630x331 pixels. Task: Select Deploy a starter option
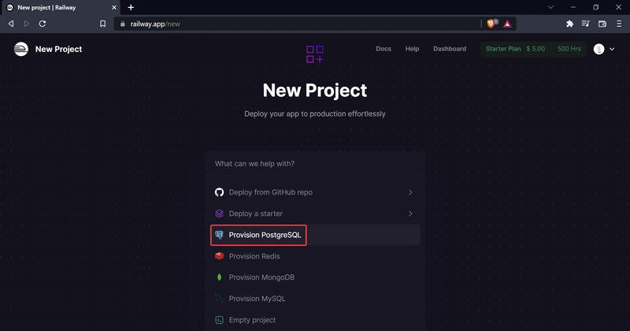point(315,214)
